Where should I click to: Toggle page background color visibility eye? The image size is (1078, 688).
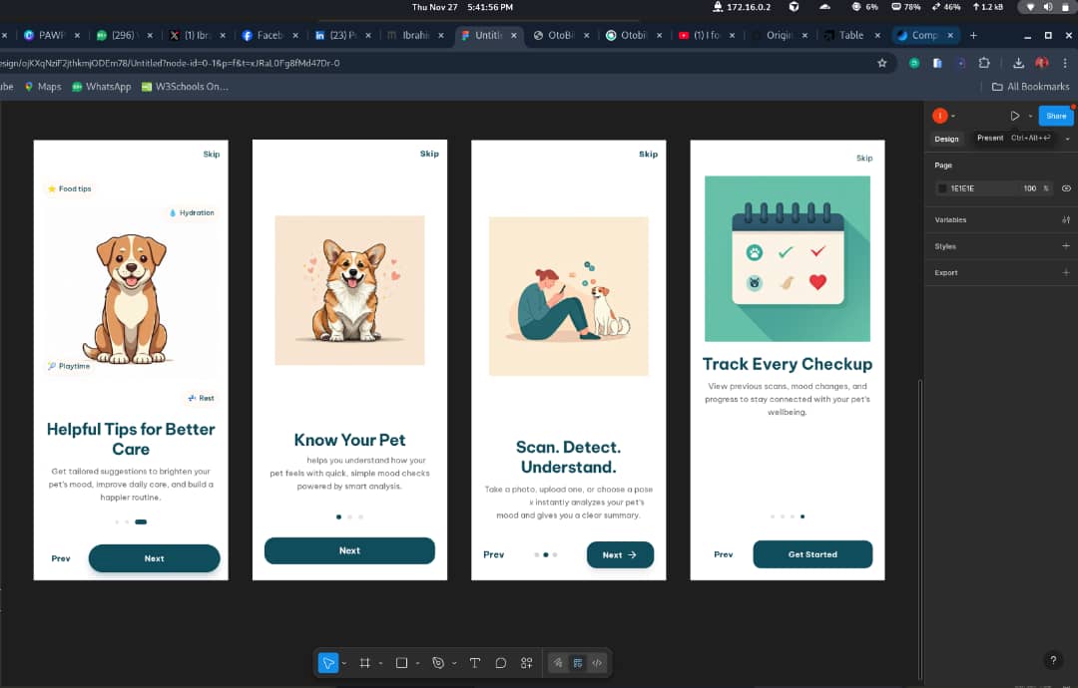coord(1066,188)
